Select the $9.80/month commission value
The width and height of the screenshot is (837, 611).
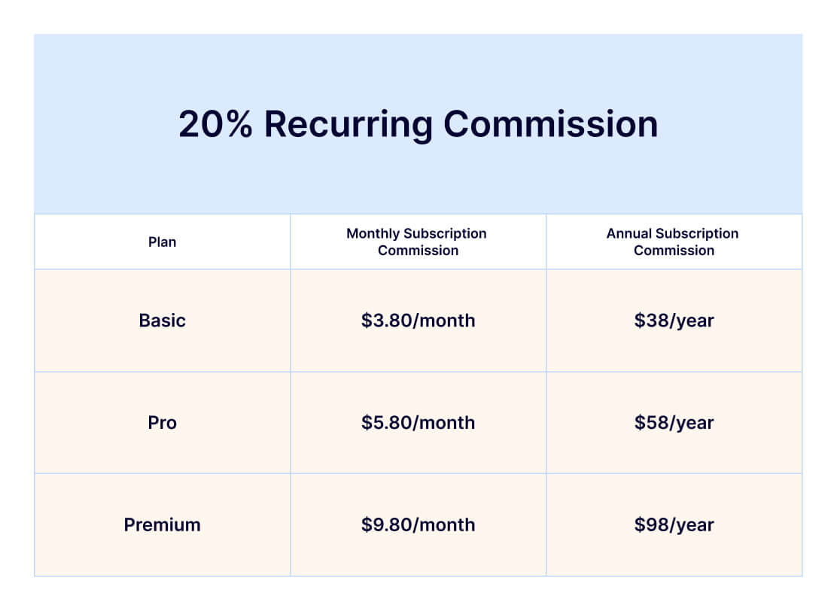coord(418,525)
